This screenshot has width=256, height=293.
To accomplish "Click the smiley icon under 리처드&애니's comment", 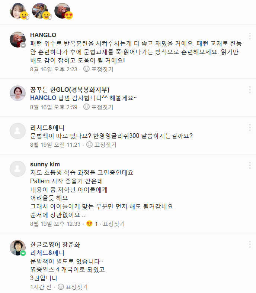I will pos(89,144).
